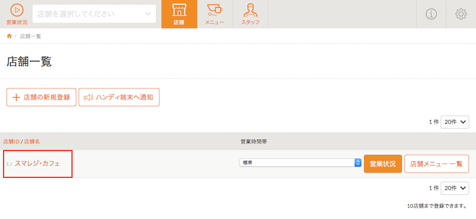Select the 店舗一覧 breadcrumb text
This screenshot has height=219, width=476.
30,36
